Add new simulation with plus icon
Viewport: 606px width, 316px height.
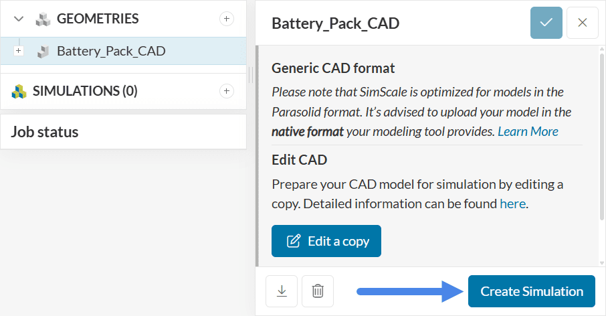227,91
